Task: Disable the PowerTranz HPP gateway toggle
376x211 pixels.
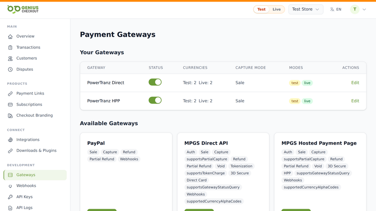Action: tap(155, 100)
